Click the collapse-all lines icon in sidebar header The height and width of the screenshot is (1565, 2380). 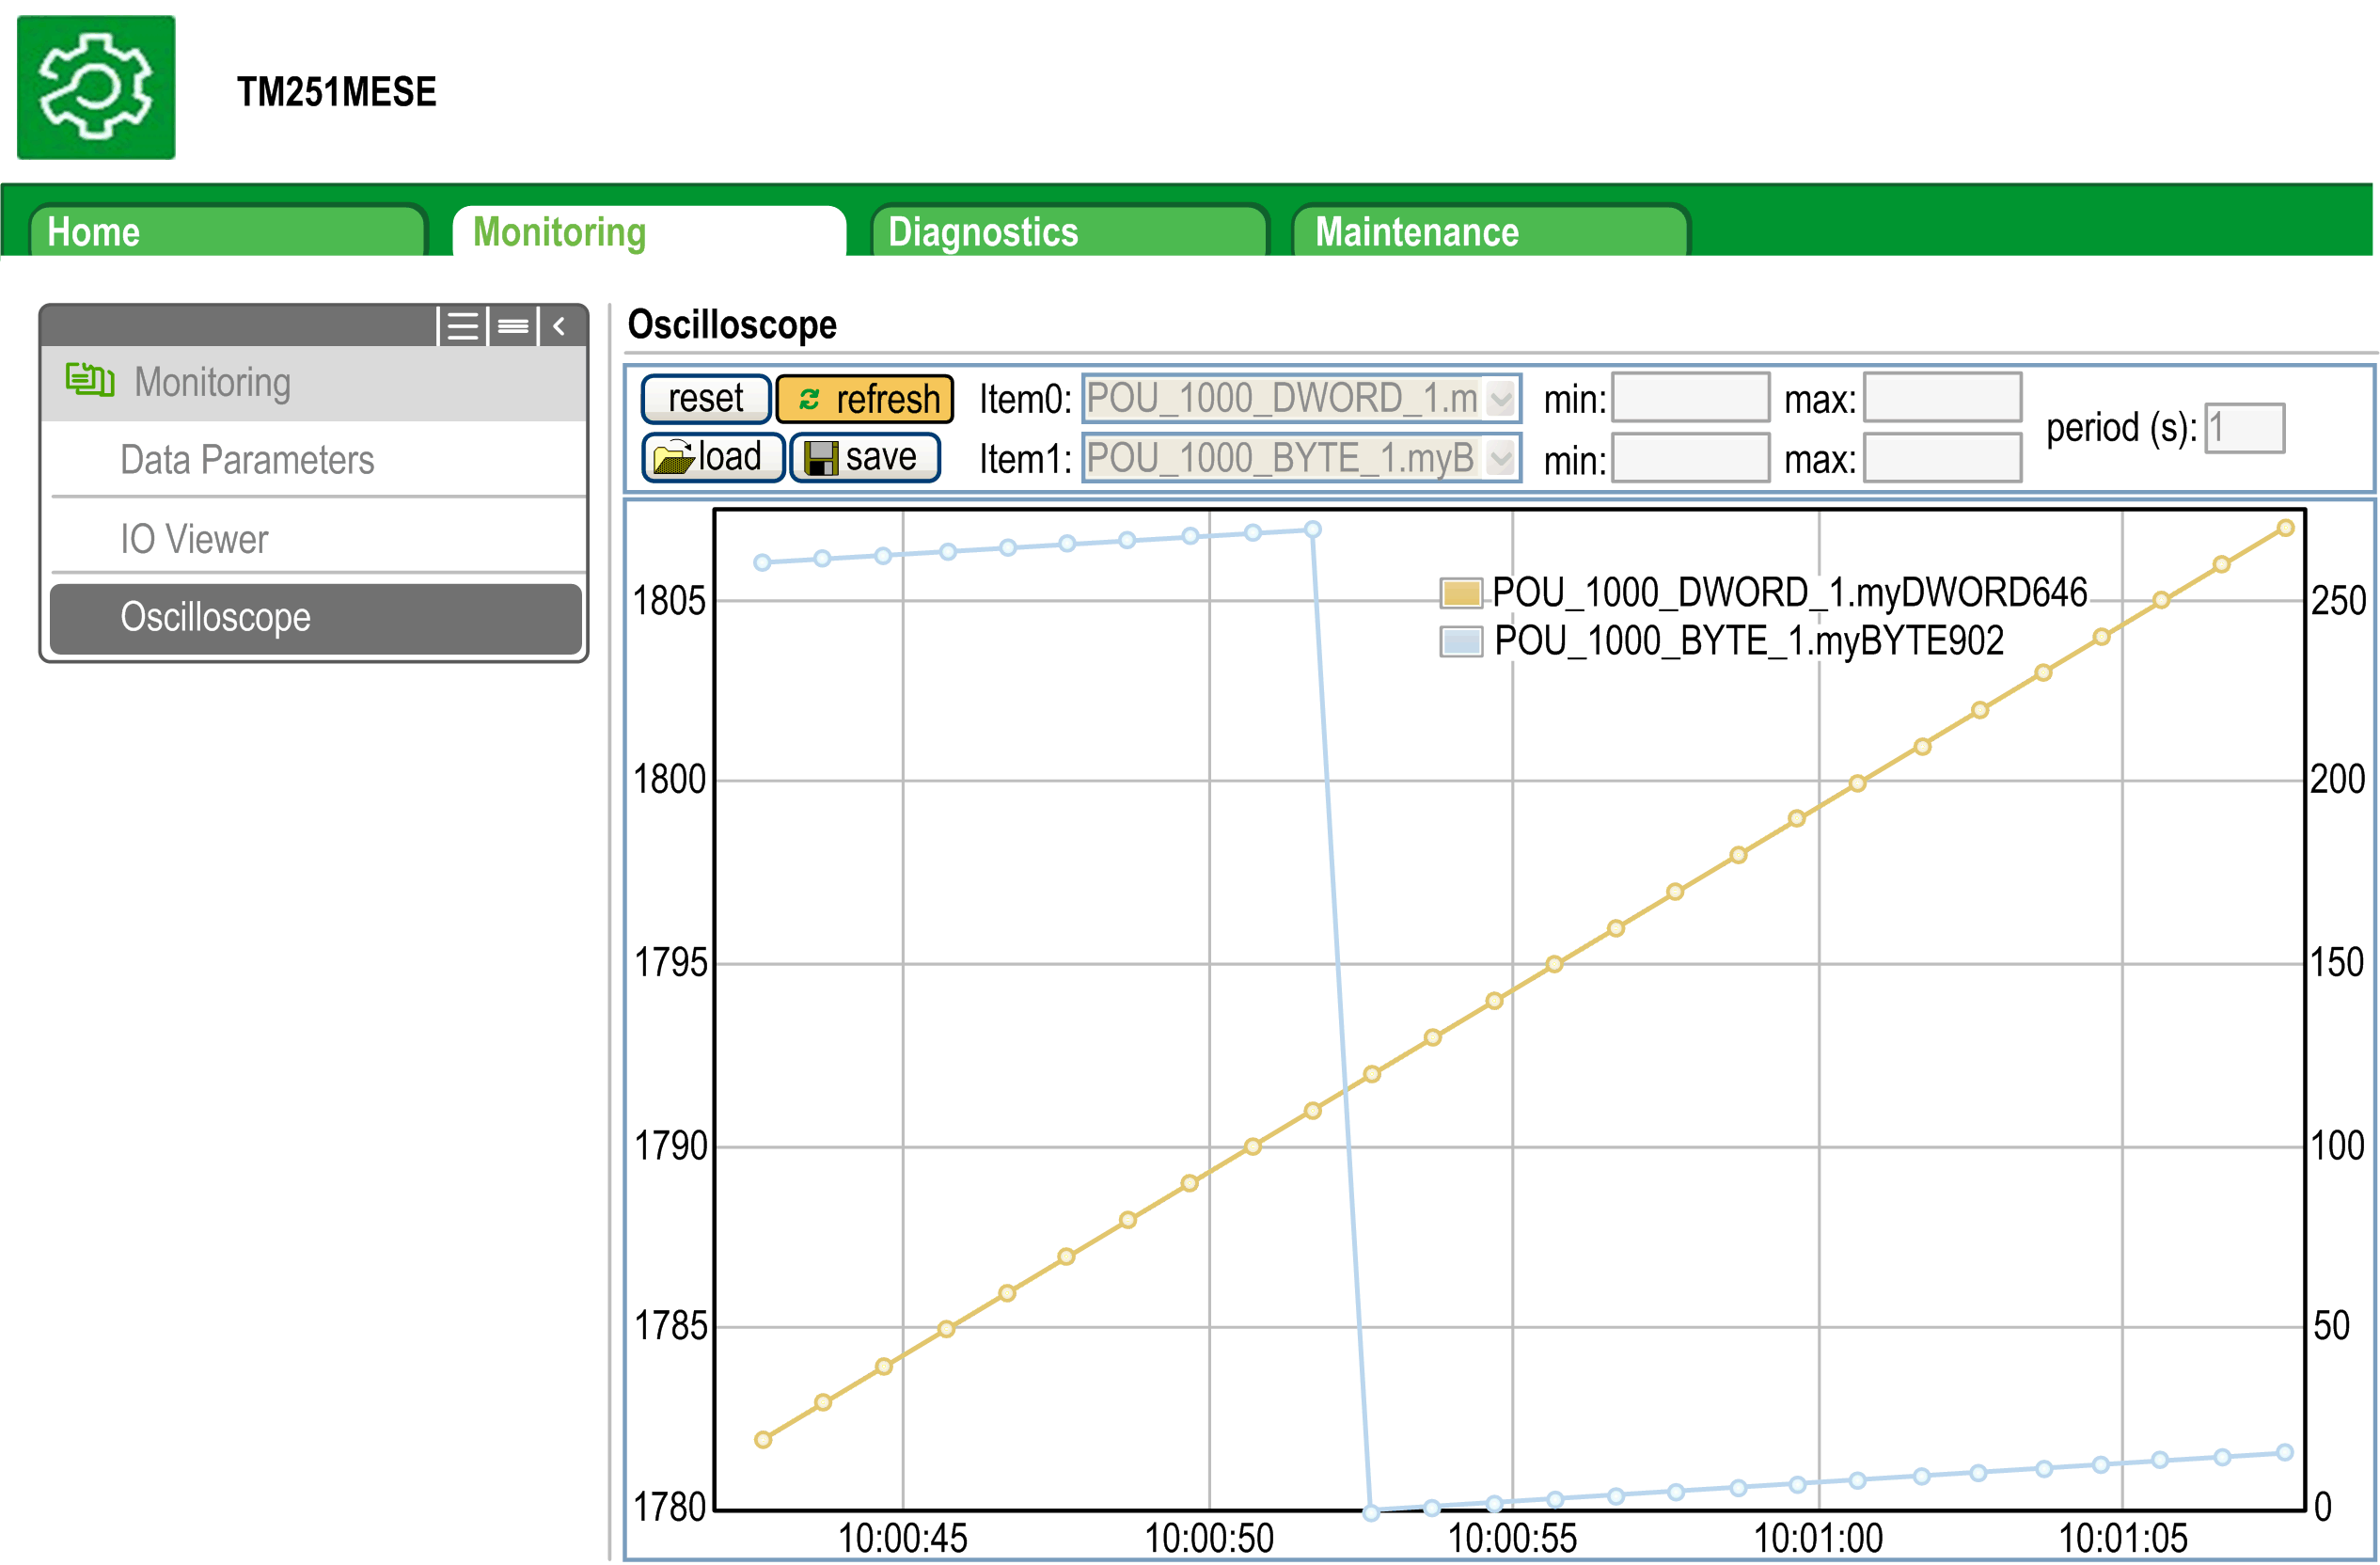[x=513, y=326]
